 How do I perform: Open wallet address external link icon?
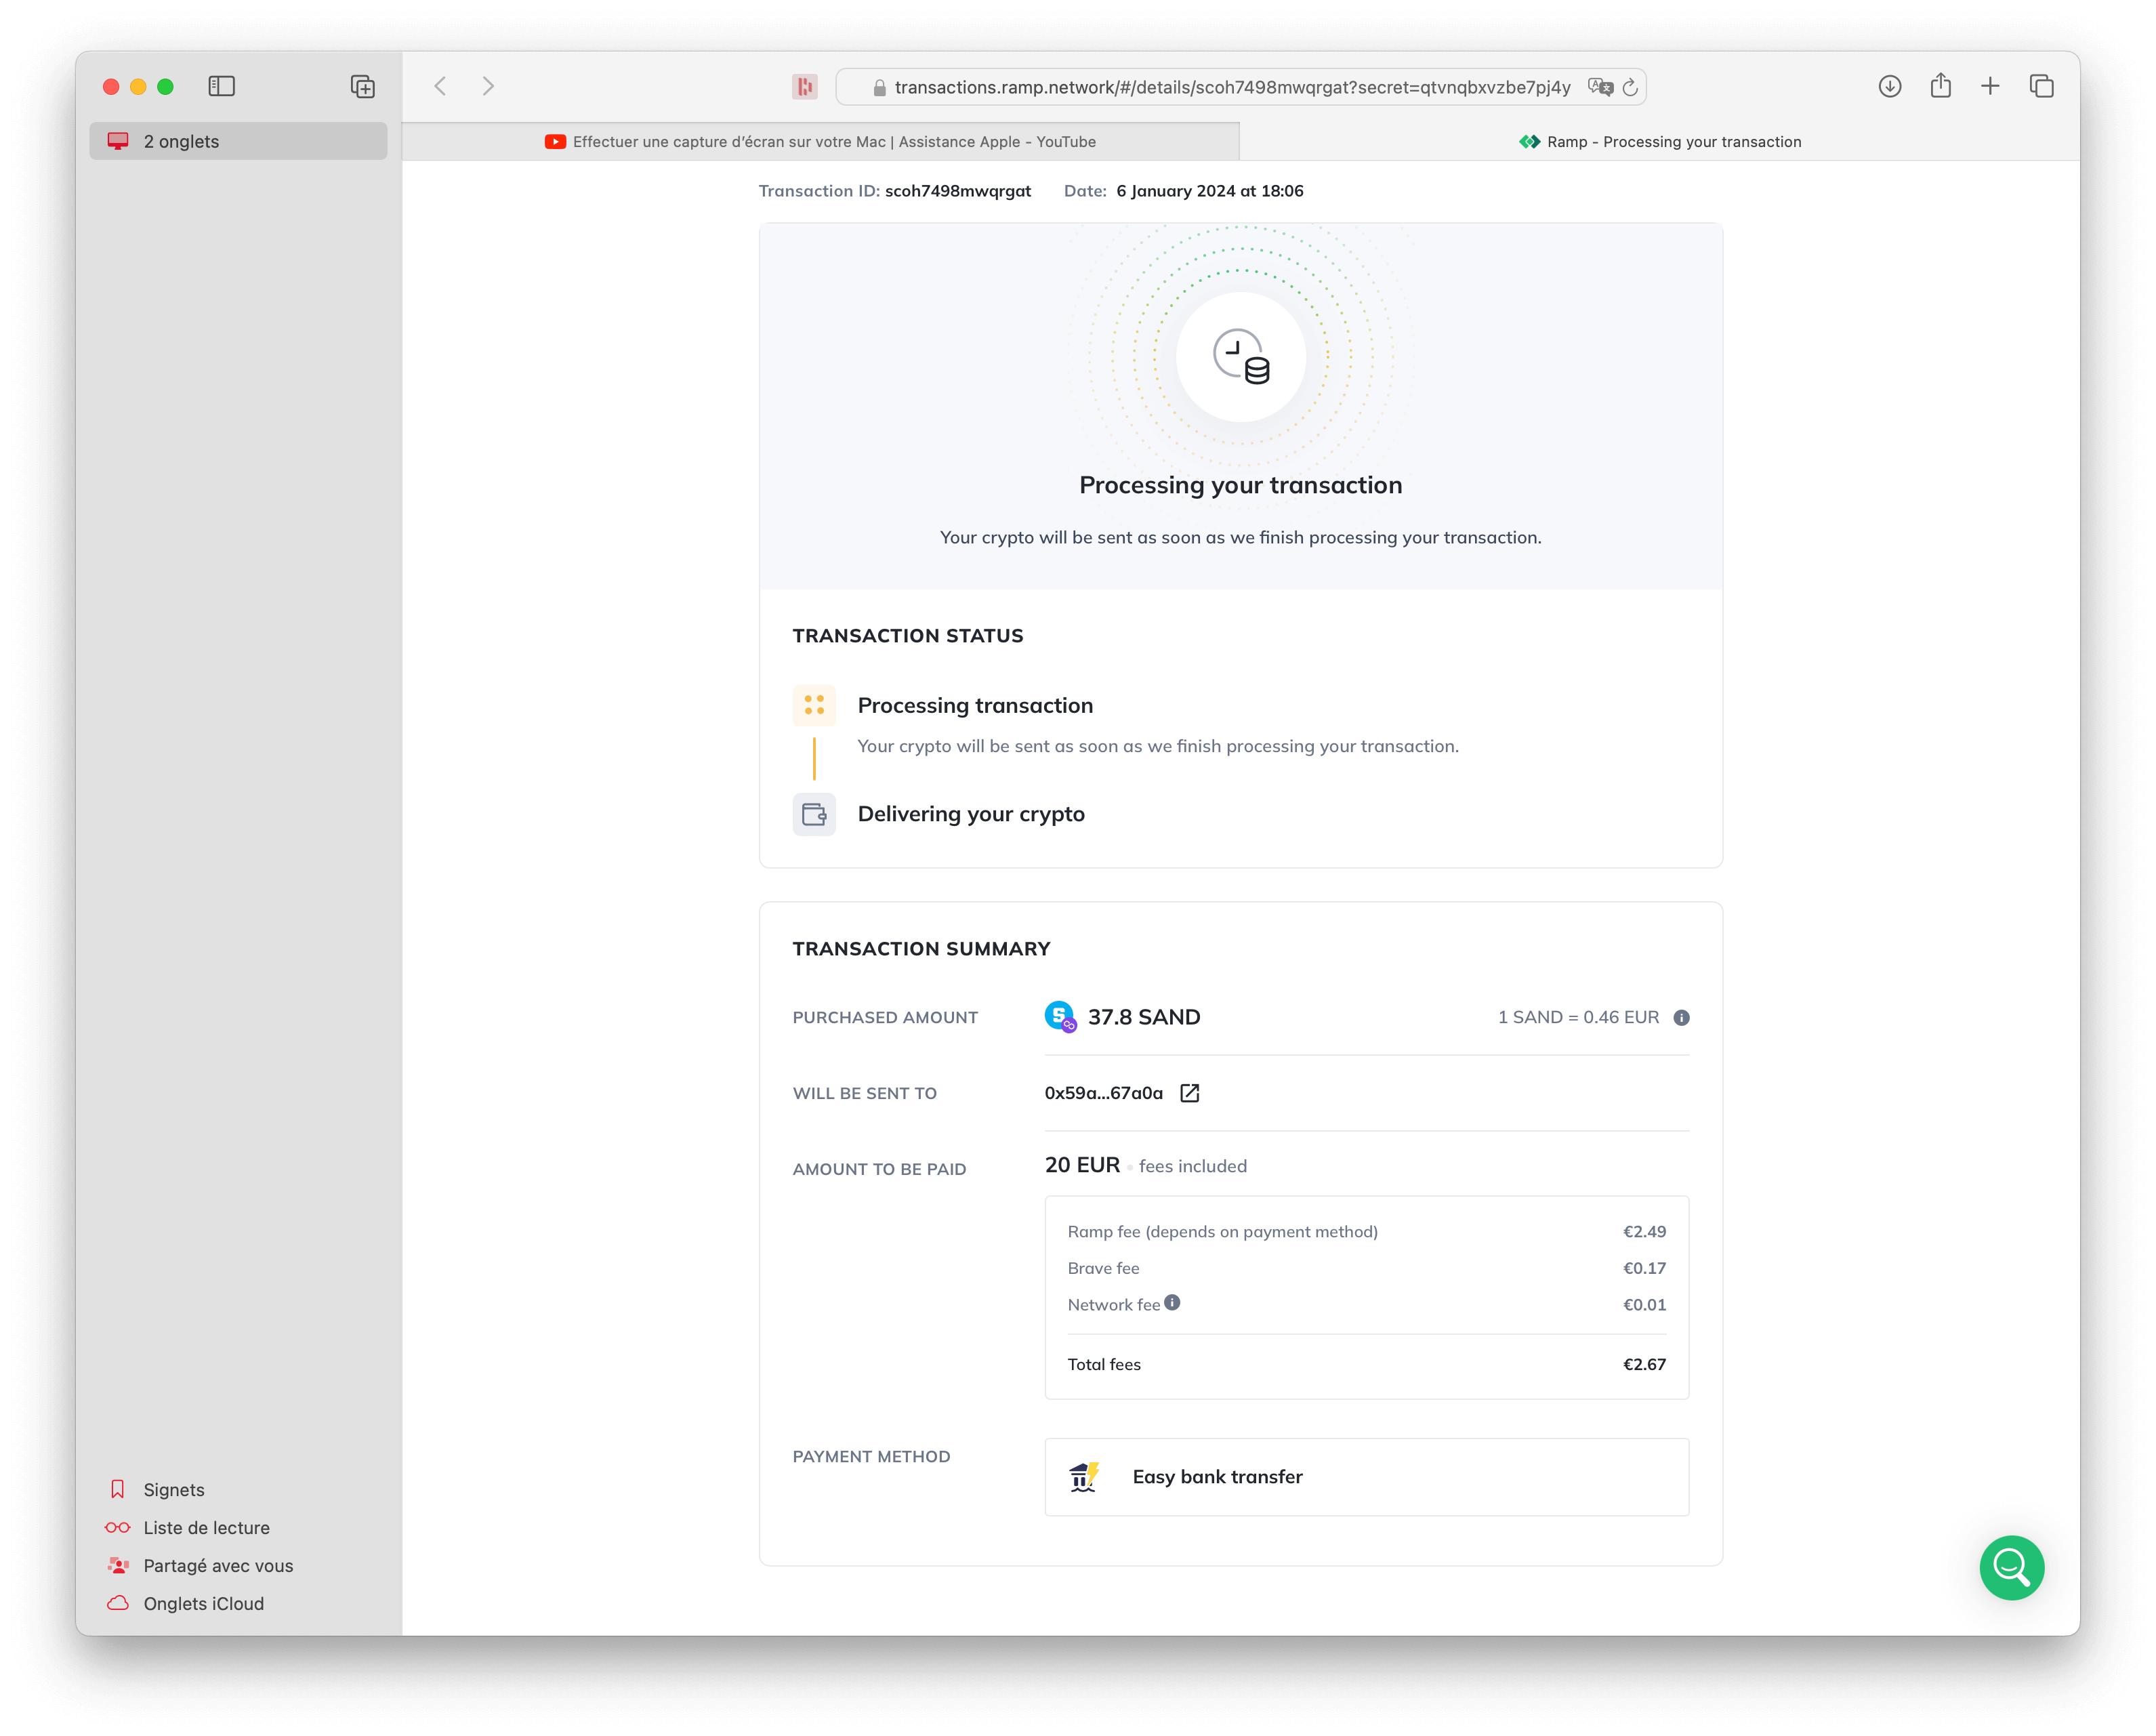tap(1189, 1093)
